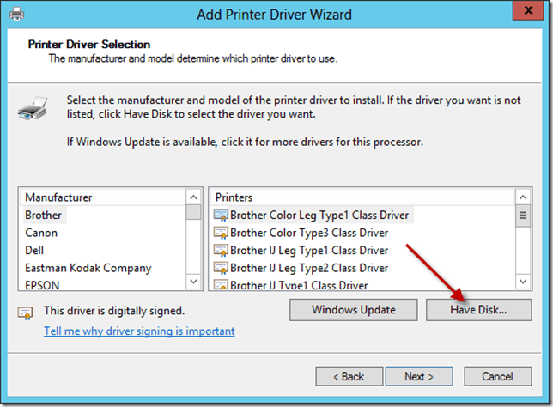Click the printer icon in the title bar
Image resolution: width=553 pixels, height=407 pixels.
click(17, 15)
